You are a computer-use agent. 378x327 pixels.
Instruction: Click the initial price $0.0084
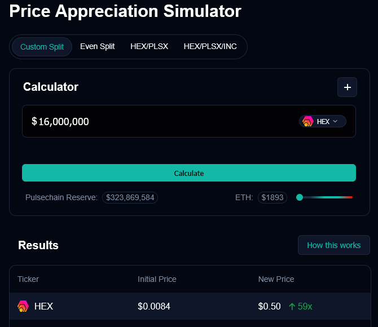[x=154, y=306]
